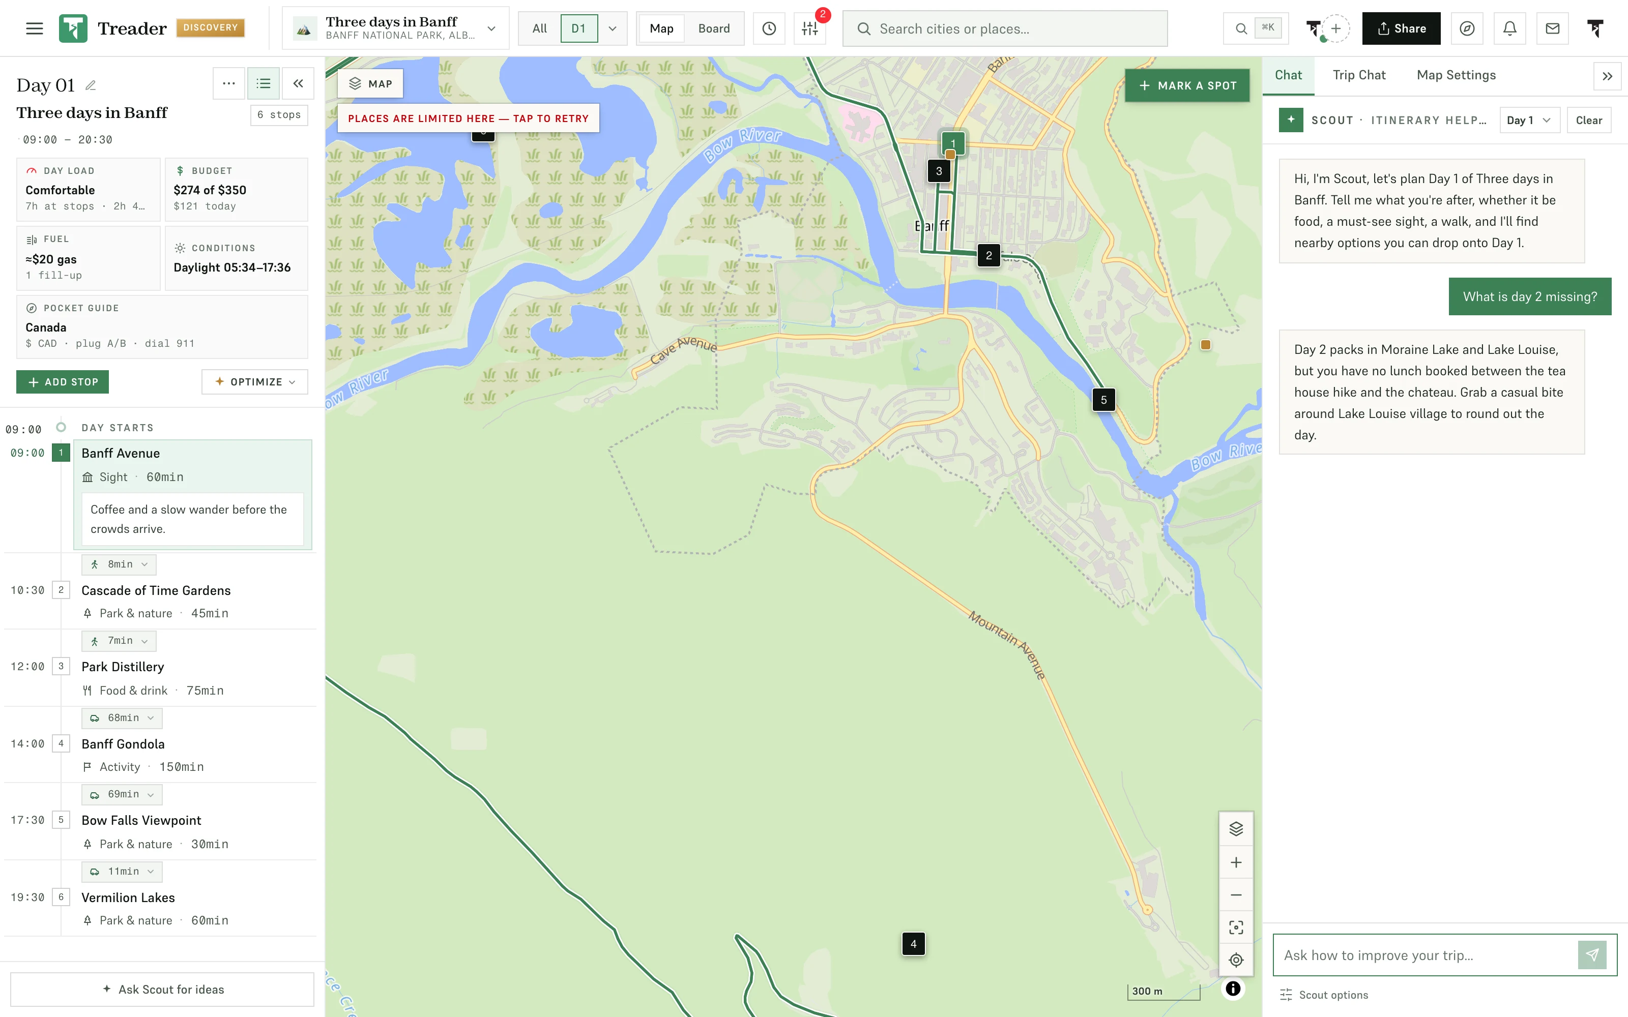Screen dimensions: 1628x1017
Task: Clear the Scout chat
Action: [1588, 121]
